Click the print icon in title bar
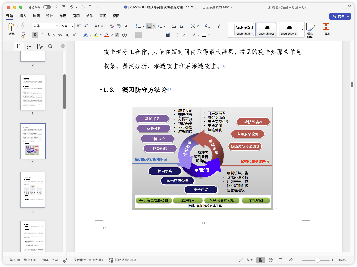The image size is (357, 267). coord(90,7)
